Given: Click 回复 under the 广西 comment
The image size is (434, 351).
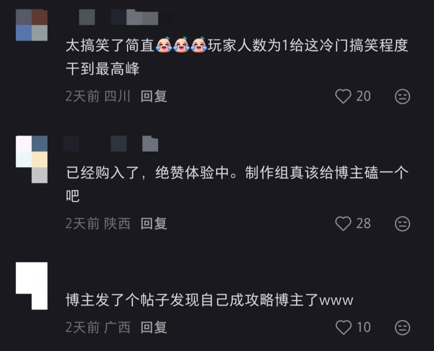Looking at the screenshot, I should (154, 327).
